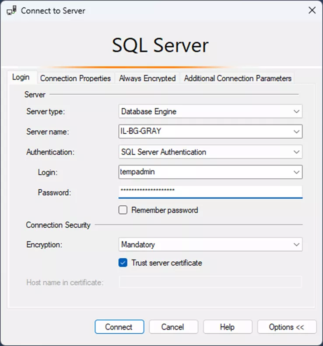This screenshot has width=323, height=346.
Task: Expand the Login name dropdown arrow
Action: click(x=296, y=172)
